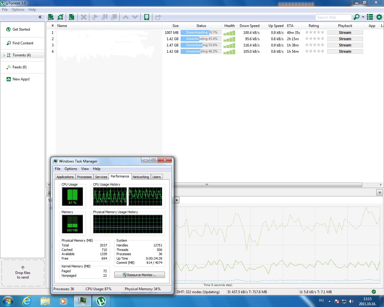Move torrent down in queue
Screen dimensions: 384x307
[x=135, y=17]
